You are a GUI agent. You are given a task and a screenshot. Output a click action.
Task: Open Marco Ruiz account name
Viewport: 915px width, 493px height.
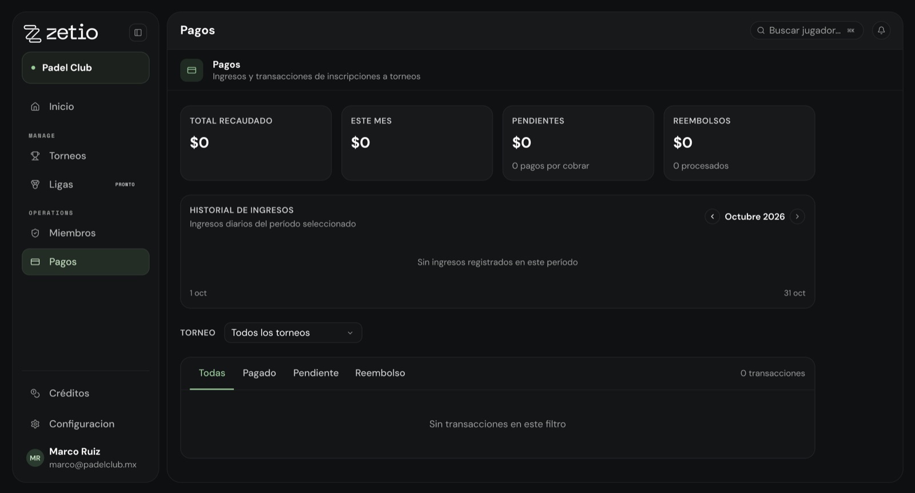tap(74, 452)
